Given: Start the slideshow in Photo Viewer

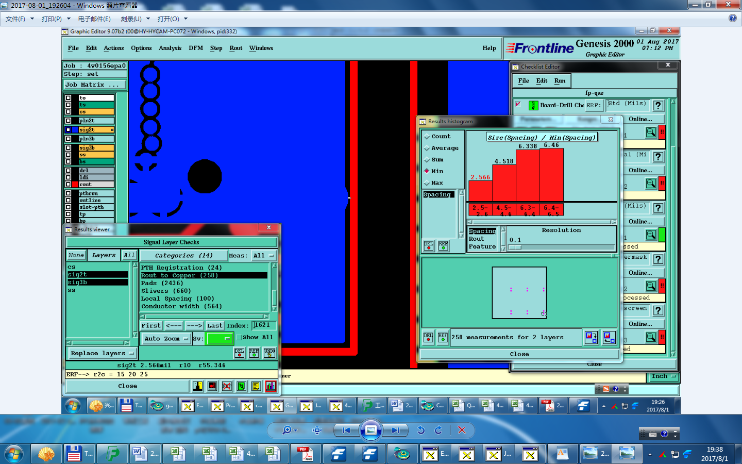Looking at the screenshot, I should pyautogui.click(x=370, y=430).
